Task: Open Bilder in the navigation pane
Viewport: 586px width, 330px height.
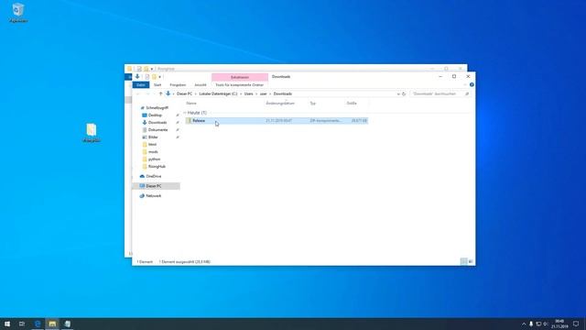Action: pyautogui.click(x=153, y=137)
